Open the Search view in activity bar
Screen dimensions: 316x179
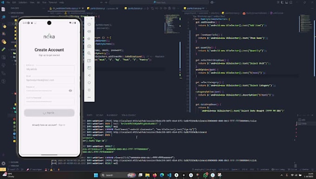[x=3, y=17]
